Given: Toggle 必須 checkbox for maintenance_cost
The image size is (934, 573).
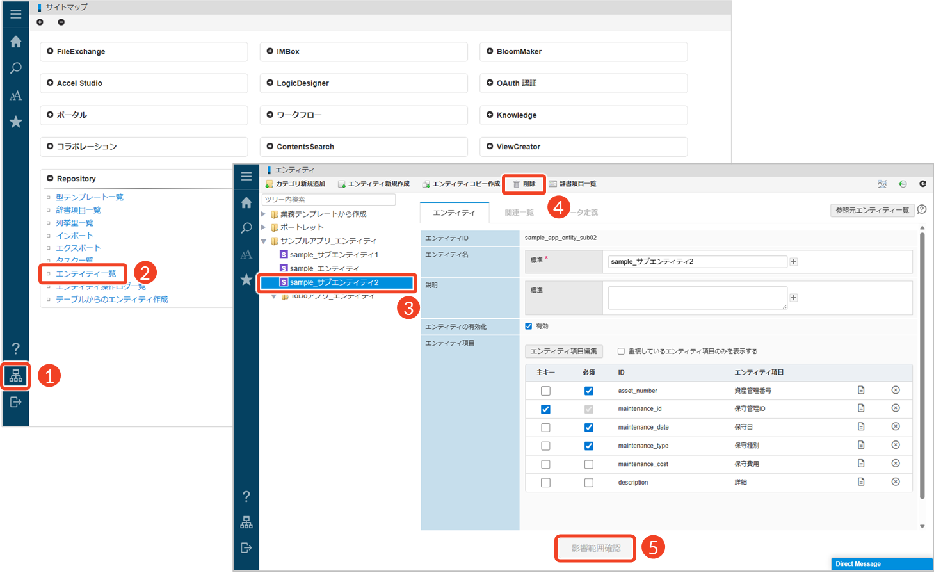Looking at the screenshot, I should [x=588, y=464].
